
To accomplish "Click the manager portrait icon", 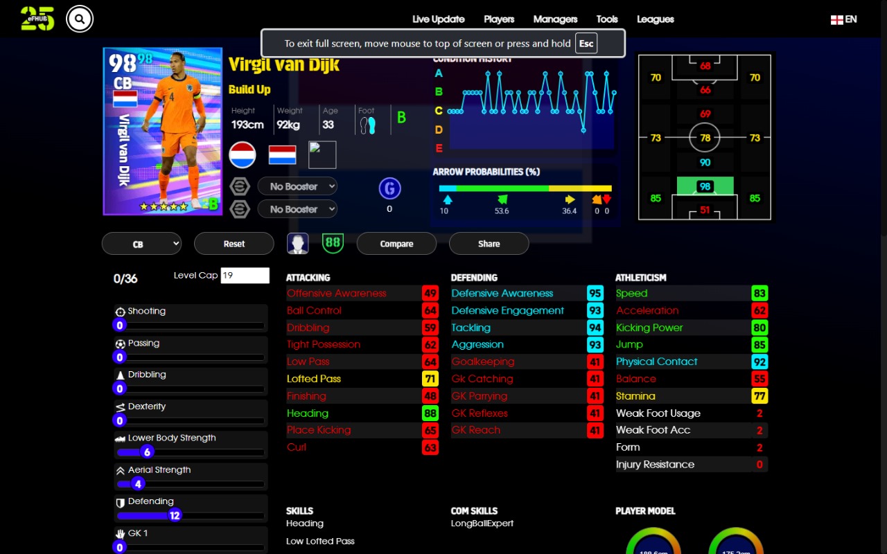I will point(298,243).
